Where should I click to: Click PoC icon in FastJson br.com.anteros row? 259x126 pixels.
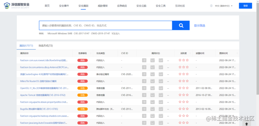(x=152, y=67)
